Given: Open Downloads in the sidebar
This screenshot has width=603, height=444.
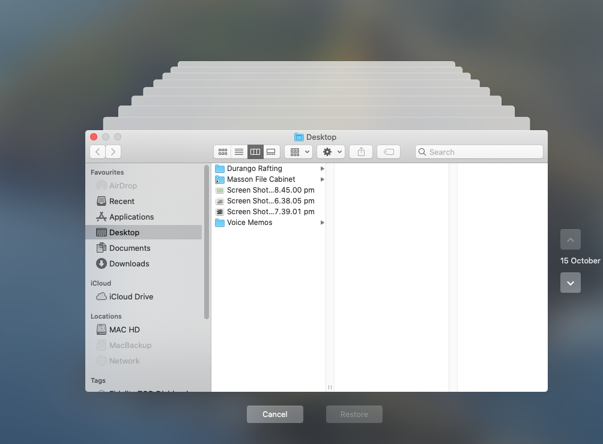Looking at the screenshot, I should click(144, 263).
